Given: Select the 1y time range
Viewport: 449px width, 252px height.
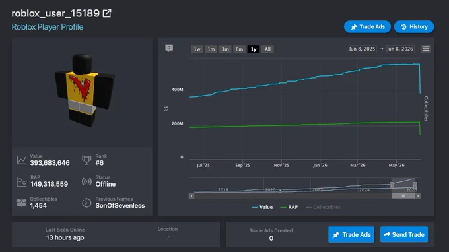Looking at the screenshot, I should [254, 49].
